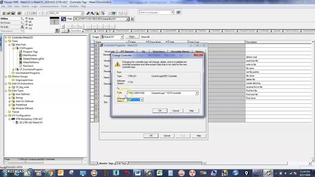Click the Zoom Out toolbar icon
The width and height of the screenshot is (315, 177).
click(125, 13)
